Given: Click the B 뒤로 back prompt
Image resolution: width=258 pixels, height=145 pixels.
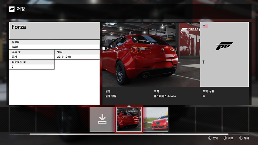Looking at the screenshot, I should tap(228, 138).
